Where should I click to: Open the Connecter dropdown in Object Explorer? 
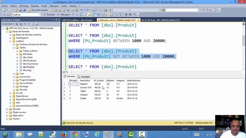pyautogui.click(x=8, y=24)
